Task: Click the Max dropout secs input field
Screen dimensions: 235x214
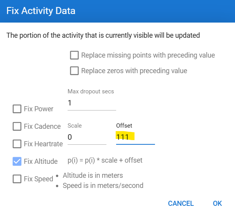Action: point(92,103)
